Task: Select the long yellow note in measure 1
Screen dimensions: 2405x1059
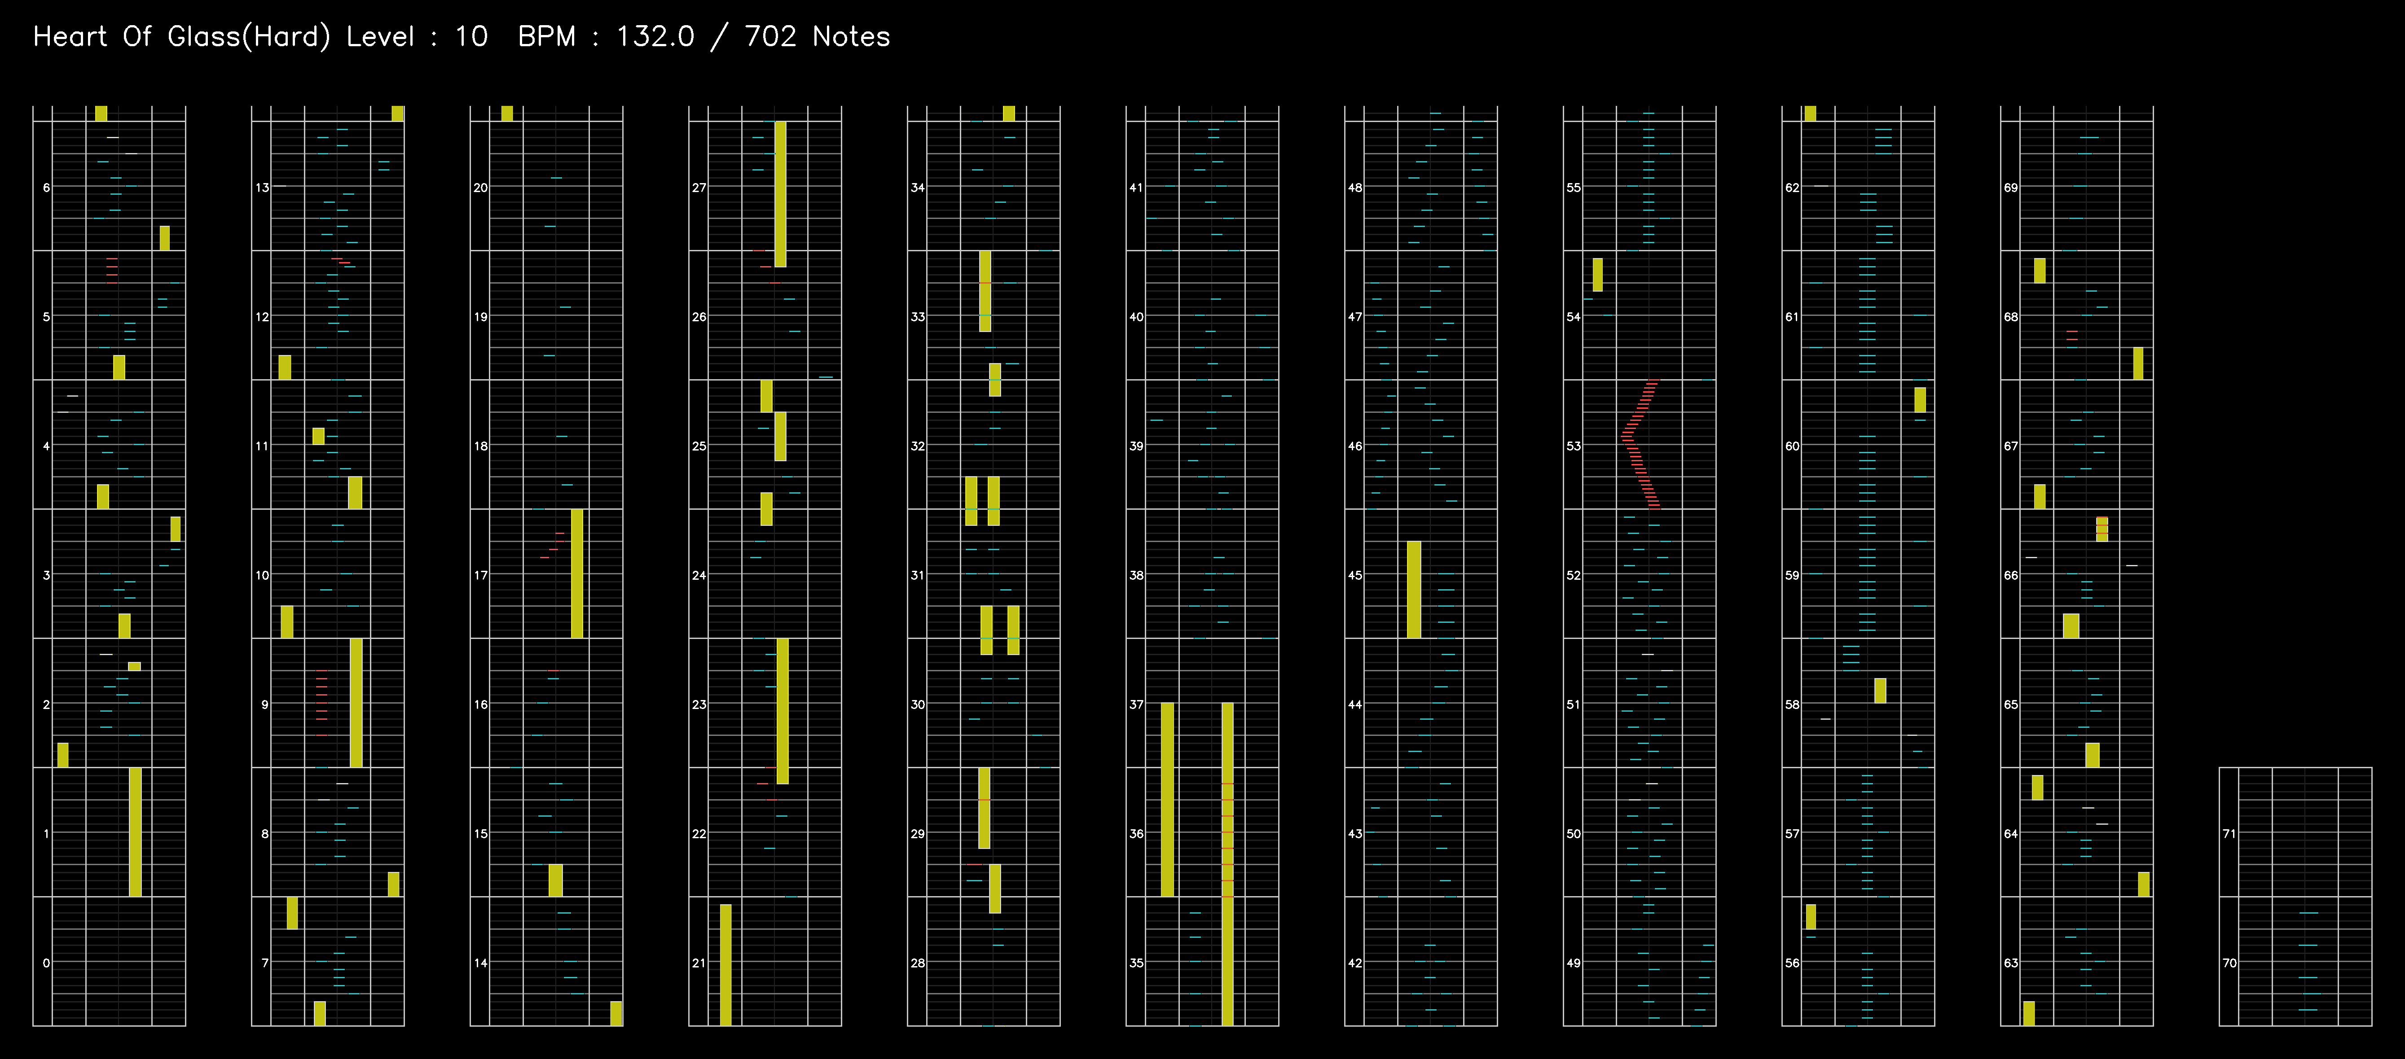Action: (136, 832)
